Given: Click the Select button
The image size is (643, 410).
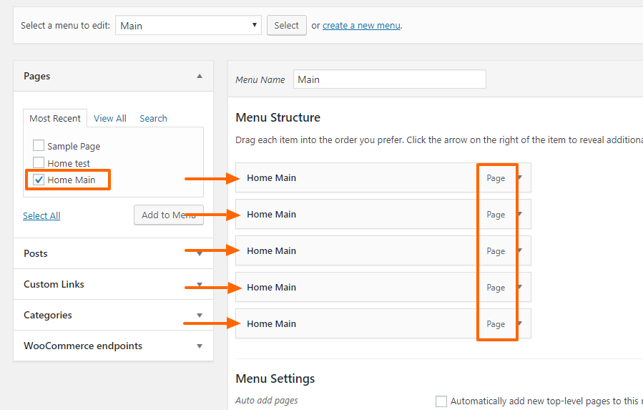Looking at the screenshot, I should click(287, 26).
